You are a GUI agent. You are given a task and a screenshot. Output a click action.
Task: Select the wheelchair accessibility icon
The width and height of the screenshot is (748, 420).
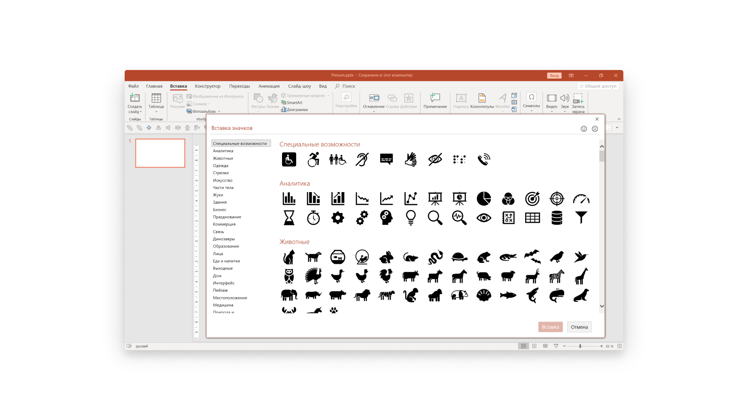(x=289, y=159)
